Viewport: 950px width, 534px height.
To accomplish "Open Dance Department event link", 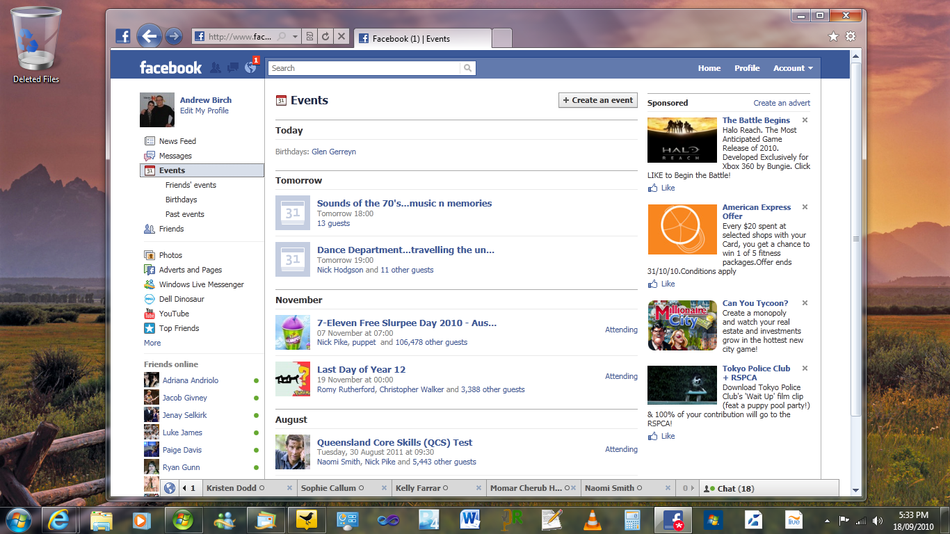I will pos(405,250).
